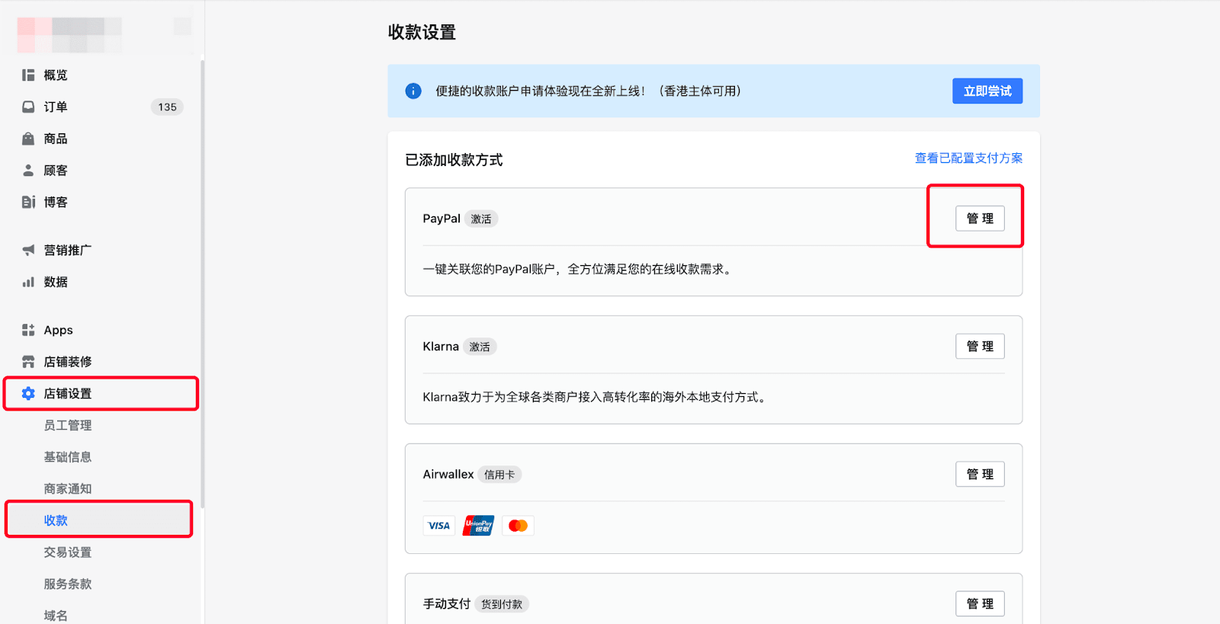Click the 已添加收款方式 section title
This screenshot has height=624, width=1220.
point(454,160)
